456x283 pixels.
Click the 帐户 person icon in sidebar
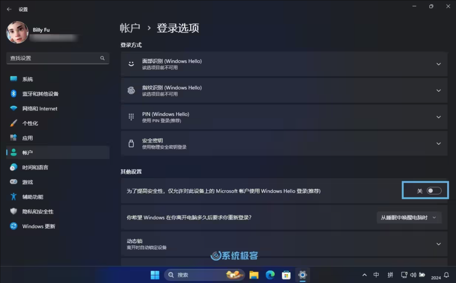coord(14,152)
